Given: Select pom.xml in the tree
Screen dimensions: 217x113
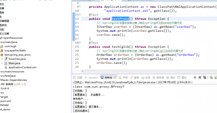Looking at the screenshot, I should click(6, 101).
